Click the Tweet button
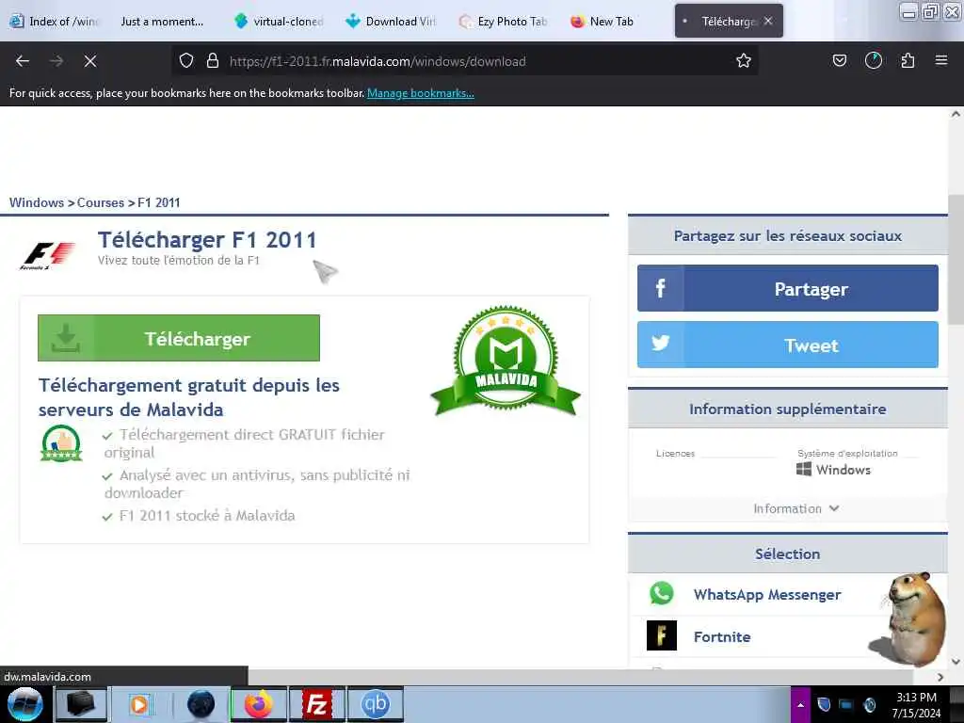 pyautogui.click(x=788, y=345)
